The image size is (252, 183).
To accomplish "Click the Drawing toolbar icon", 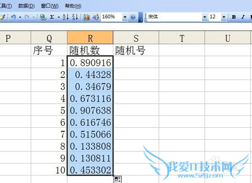I will pos(96,17).
